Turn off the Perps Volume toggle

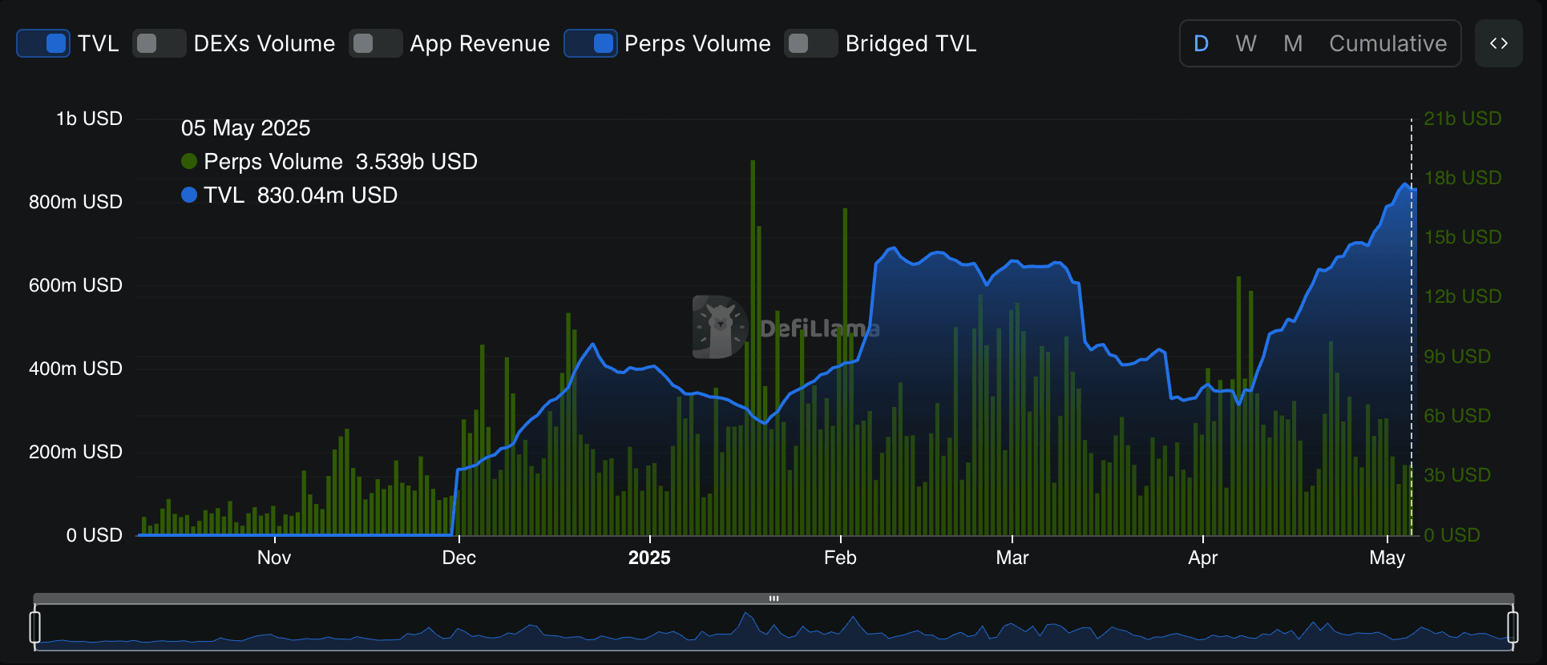[x=591, y=43]
